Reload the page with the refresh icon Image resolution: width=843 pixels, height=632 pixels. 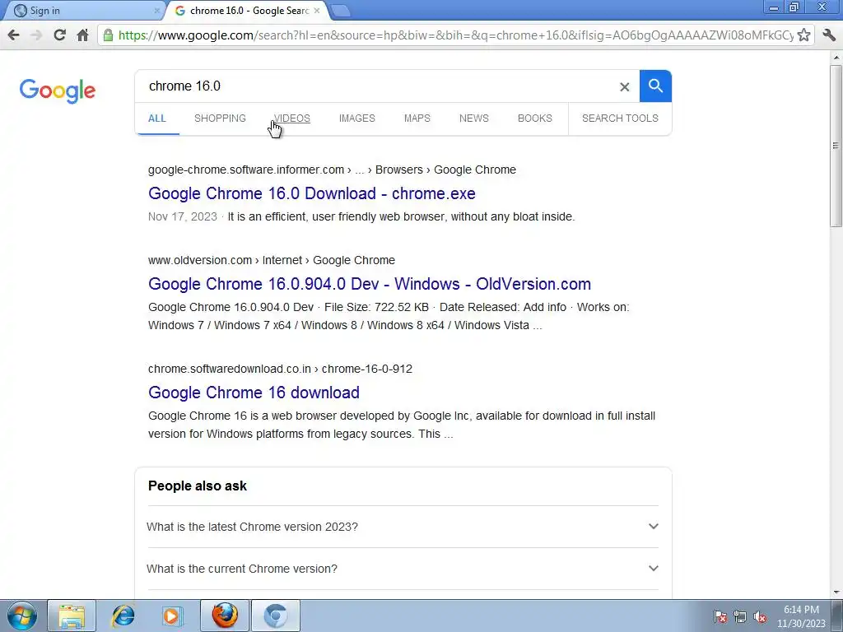[x=59, y=35]
